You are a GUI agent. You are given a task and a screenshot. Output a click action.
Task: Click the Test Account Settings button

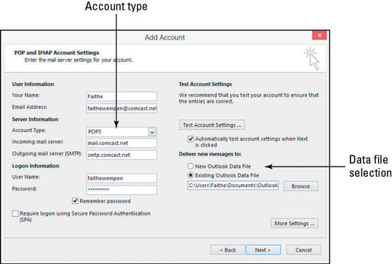tap(212, 125)
